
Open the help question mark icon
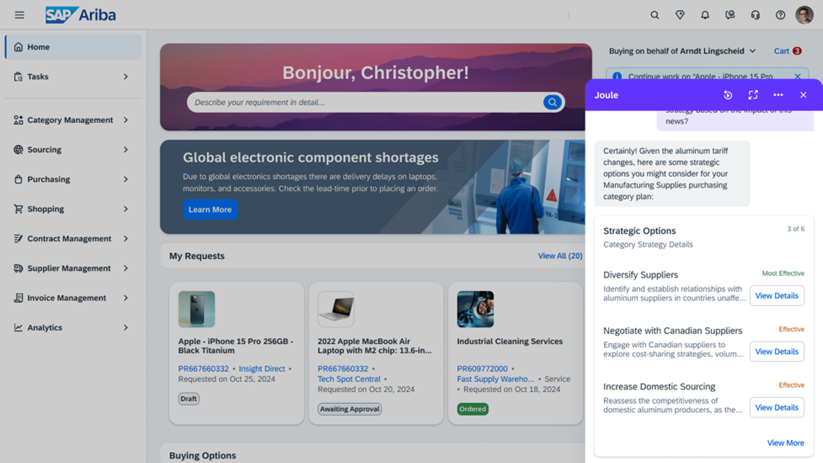[780, 15]
